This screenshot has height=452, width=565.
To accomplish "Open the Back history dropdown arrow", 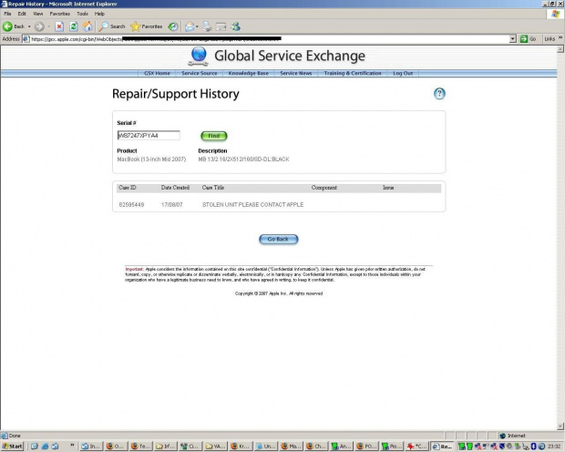I will point(29,26).
